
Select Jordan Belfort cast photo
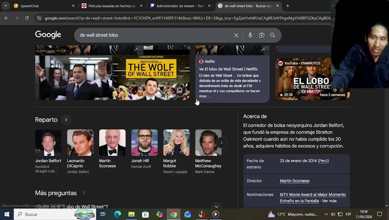point(48,143)
